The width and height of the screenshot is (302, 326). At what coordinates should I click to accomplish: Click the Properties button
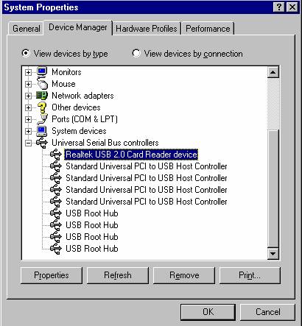pos(52,275)
